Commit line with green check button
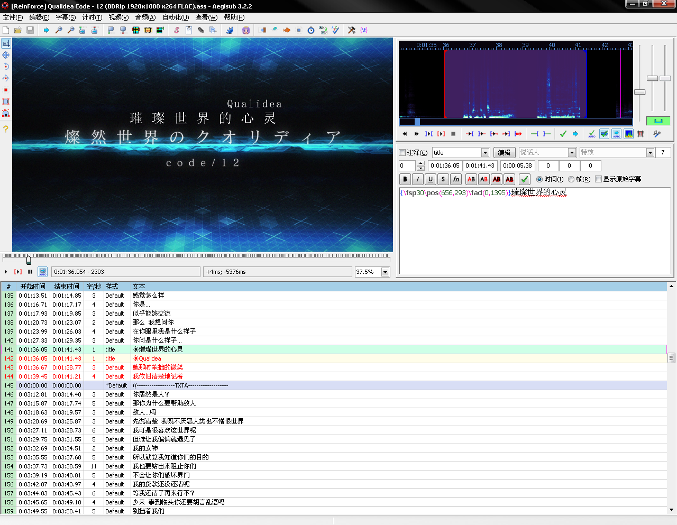Screen dimensions: 677x525 click(x=524, y=179)
